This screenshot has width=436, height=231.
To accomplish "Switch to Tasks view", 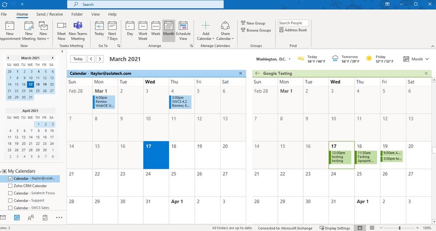I will (x=45, y=218).
